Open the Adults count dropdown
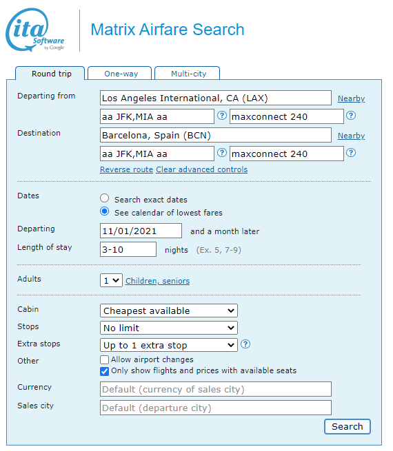The image size is (393, 451). [111, 280]
